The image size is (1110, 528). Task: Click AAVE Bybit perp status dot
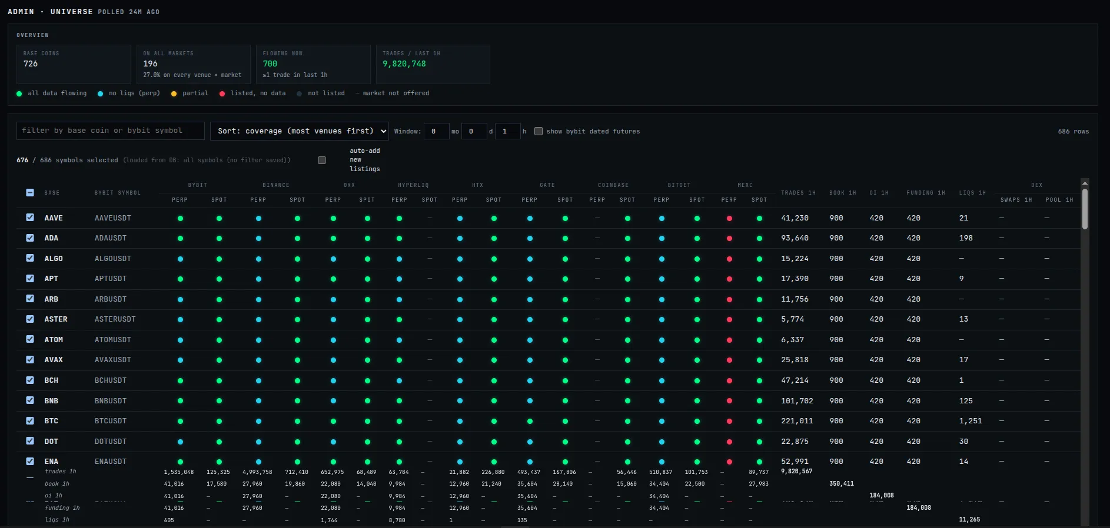[x=180, y=218]
